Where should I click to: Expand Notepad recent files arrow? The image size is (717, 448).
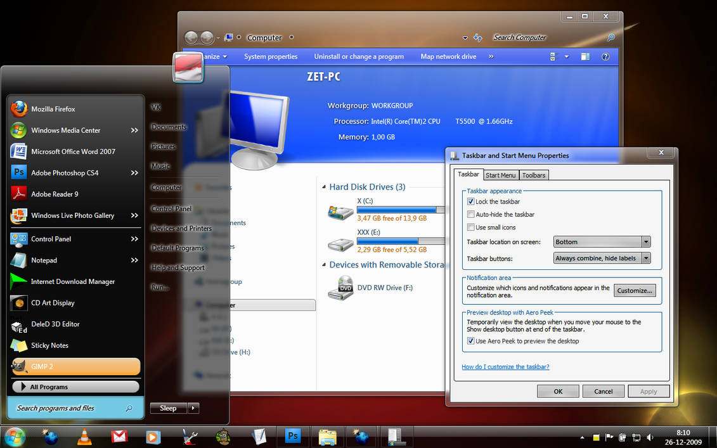[x=134, y=260]
